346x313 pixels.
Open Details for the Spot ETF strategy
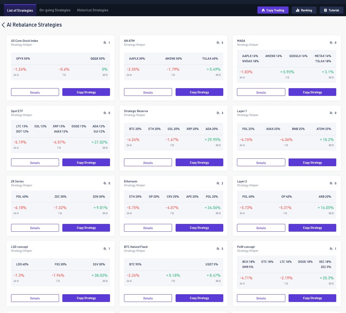35,162
